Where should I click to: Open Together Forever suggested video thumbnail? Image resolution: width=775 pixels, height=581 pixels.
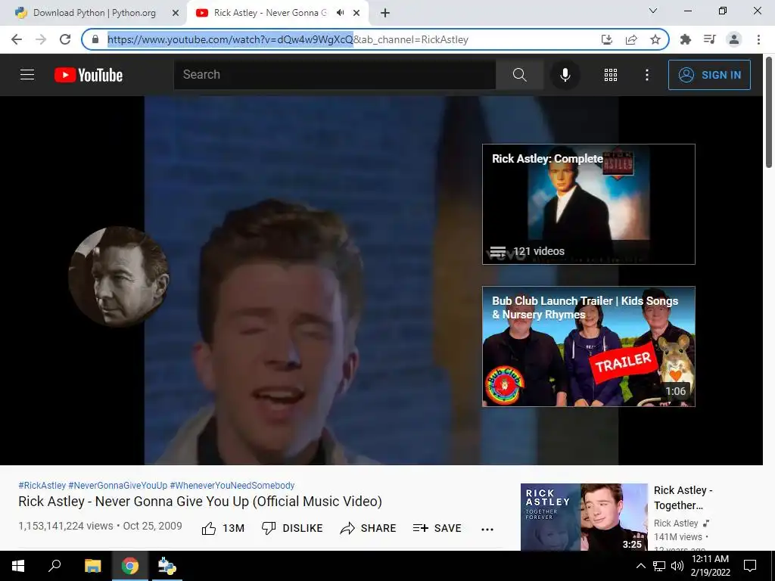pos(584,517)
